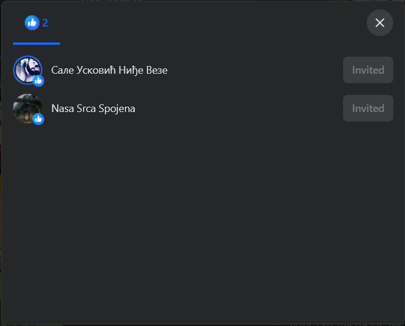Click Invited button beside Nasa Srca Spojena
The height and width of the screenshot is (326, 405).
[368, 108]
